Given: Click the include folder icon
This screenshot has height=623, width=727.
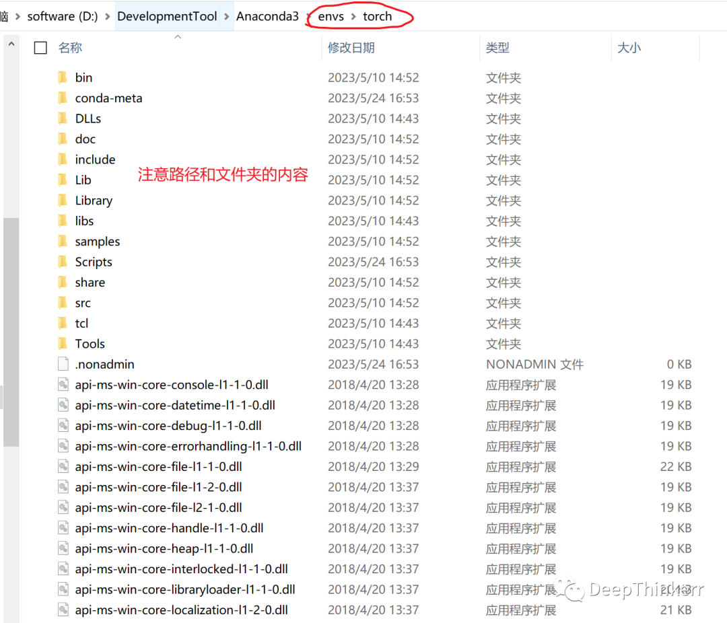Looking at the screenshot, I should tap(63, 159).
